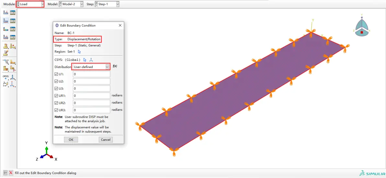
Task: Select the tool left of the scissors tool
Action: (x=6, y=68)
